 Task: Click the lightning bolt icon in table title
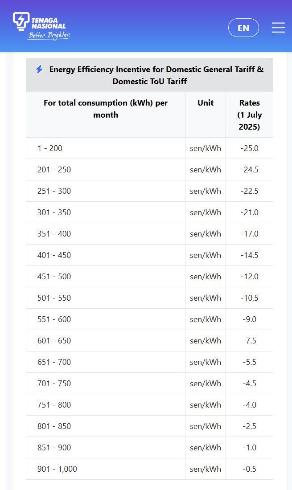[39, 69]
